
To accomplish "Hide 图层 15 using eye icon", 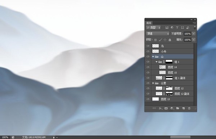I will tap(148, 73).
